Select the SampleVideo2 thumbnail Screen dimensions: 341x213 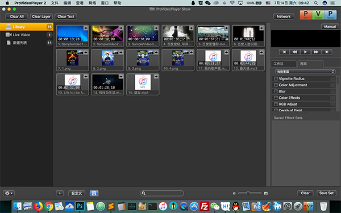[x=107, y=36]
